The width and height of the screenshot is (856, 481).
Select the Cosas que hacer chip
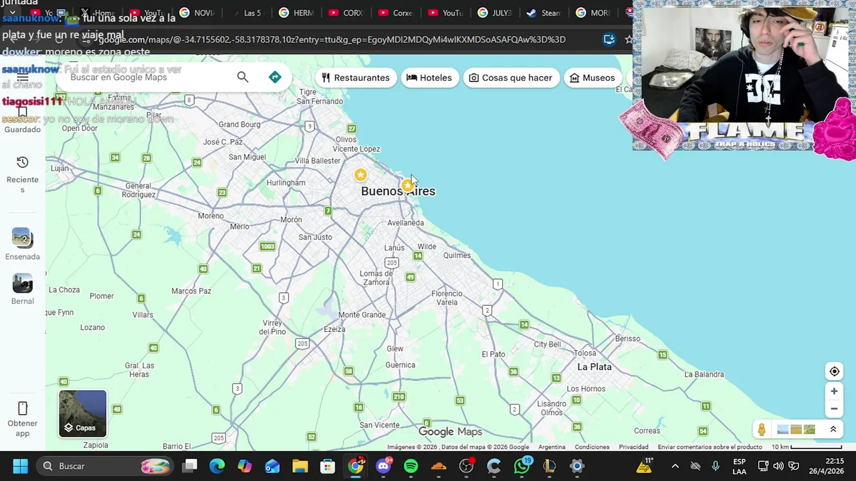(510, 77)
